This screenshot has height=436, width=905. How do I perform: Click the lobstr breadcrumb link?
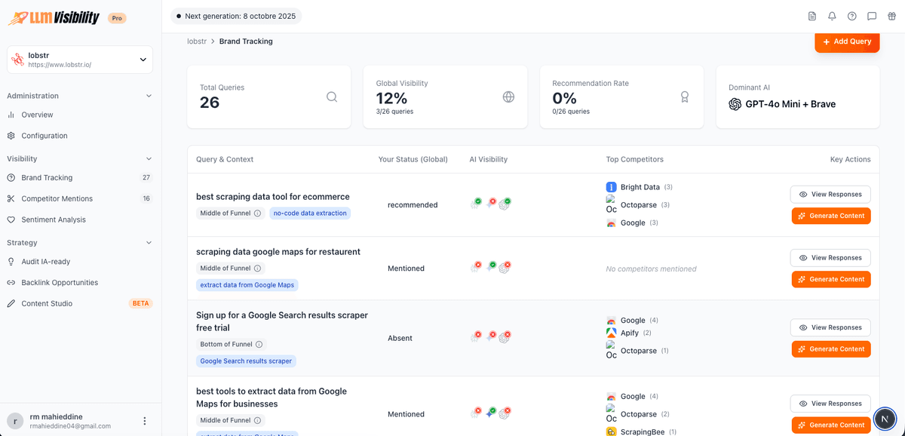tap(197, 41)
